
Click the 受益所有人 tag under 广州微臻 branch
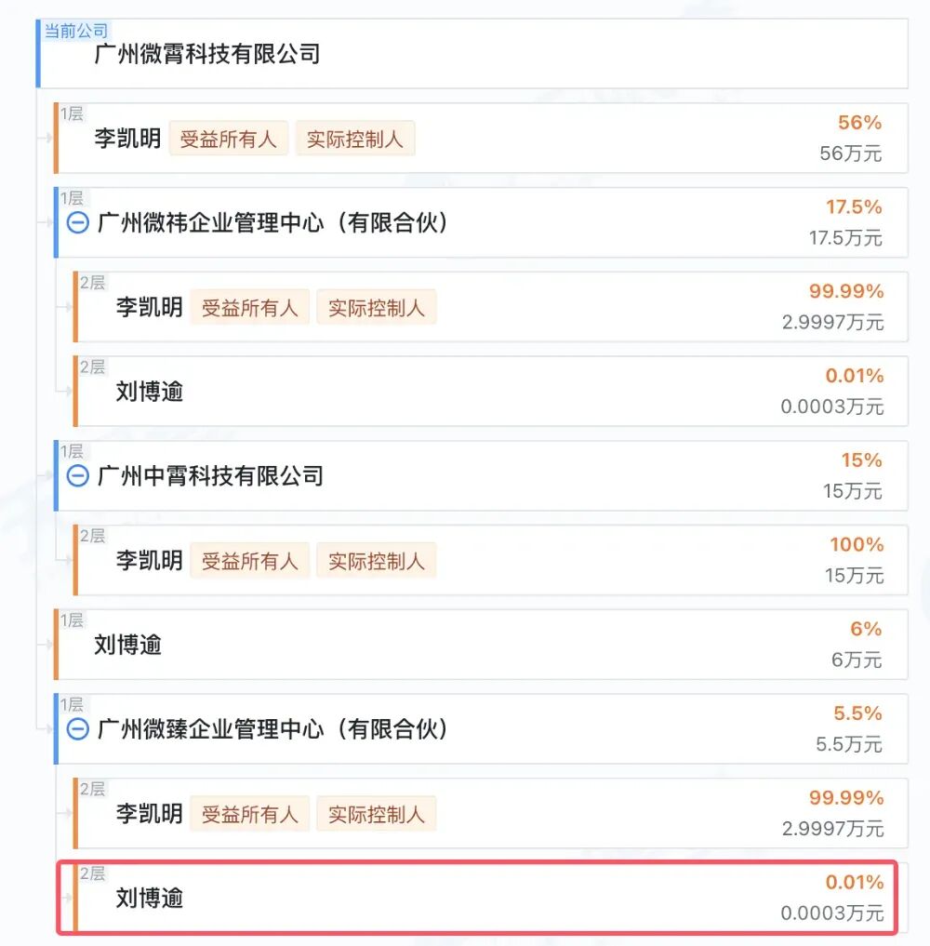pyautogui.click(x=249, y=814)
